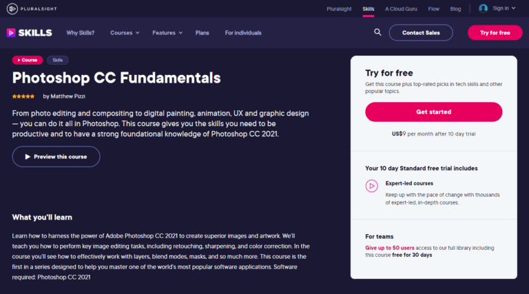This screenshot has width=529, height=294.
Task: Expand the Features dropdown menu
Action: tap(167, 32)
